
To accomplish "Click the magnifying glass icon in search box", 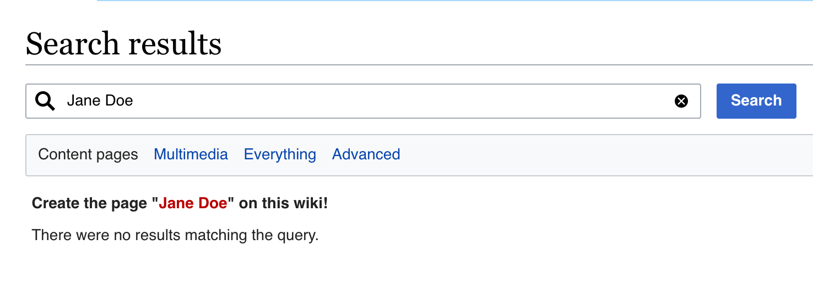I will tap(45, 101).
